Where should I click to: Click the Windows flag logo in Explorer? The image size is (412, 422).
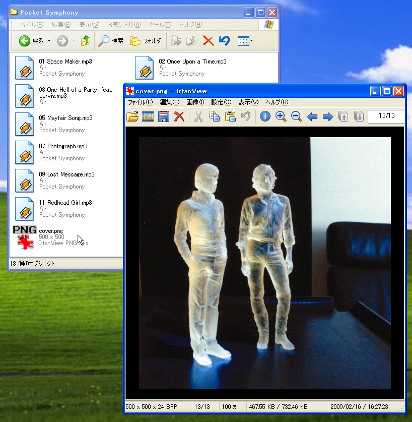pyautogui.click(x=268, y=25)
